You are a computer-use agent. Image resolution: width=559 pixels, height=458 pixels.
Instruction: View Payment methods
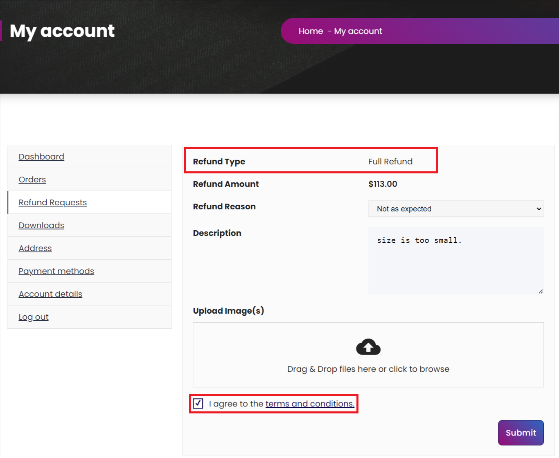[x=56, y=271]
